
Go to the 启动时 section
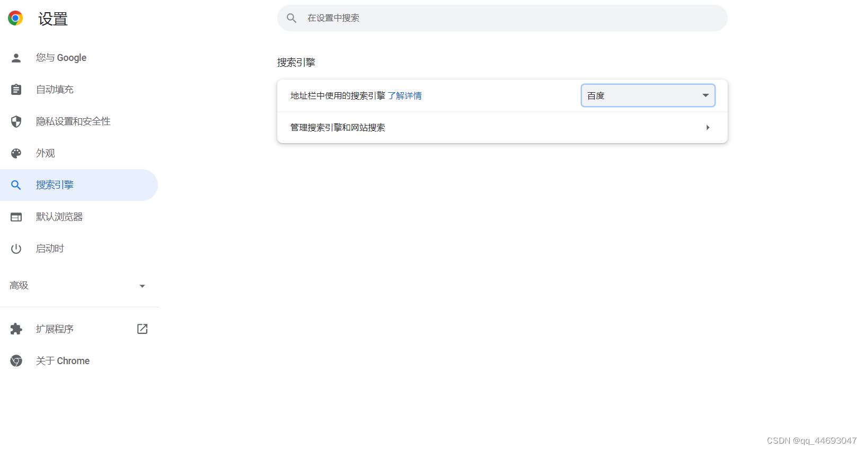(x=50, y=249)
